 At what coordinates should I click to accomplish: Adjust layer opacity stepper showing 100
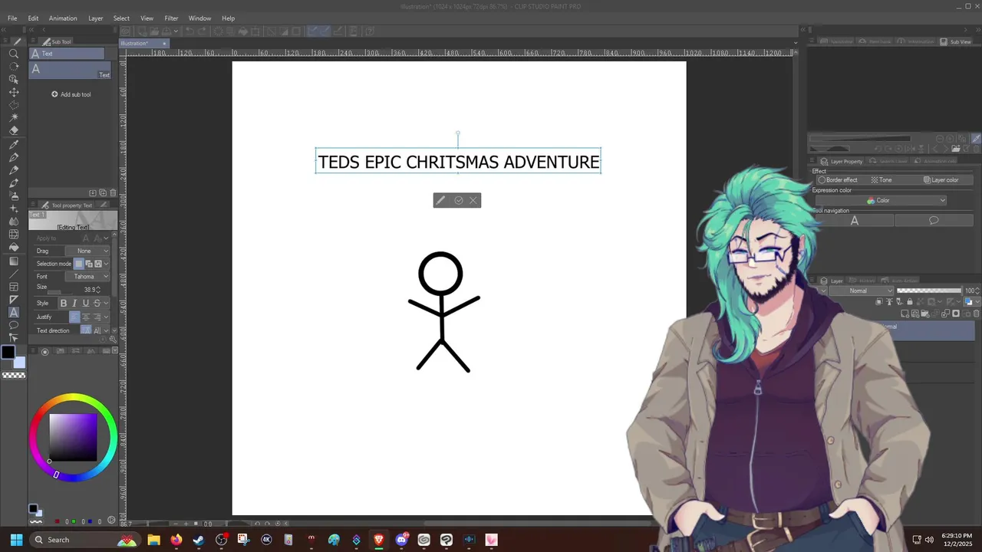977,291
